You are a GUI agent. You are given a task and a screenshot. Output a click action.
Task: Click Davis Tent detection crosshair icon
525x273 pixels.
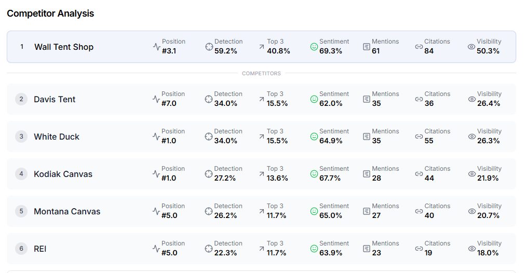[209, 99]
